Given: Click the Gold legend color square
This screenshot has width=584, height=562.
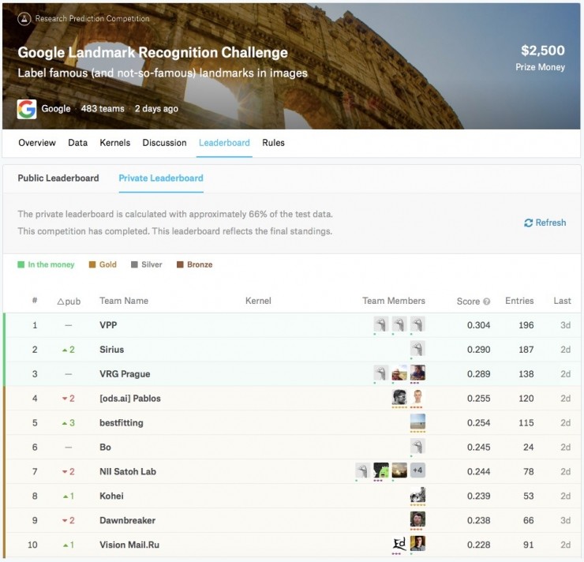Looking at the screenshot, I should click(x=92, y=264).
